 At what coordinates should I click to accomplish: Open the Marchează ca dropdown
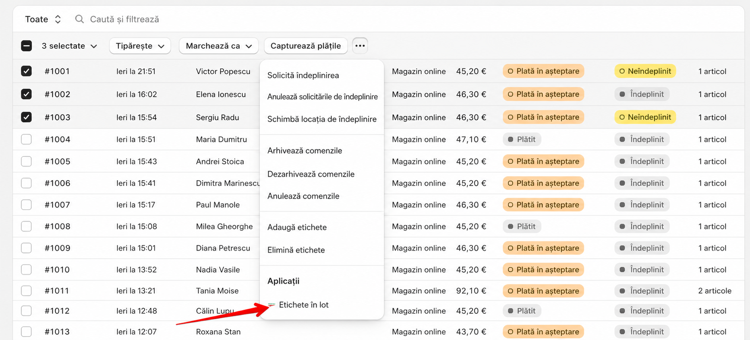(219, 46)
